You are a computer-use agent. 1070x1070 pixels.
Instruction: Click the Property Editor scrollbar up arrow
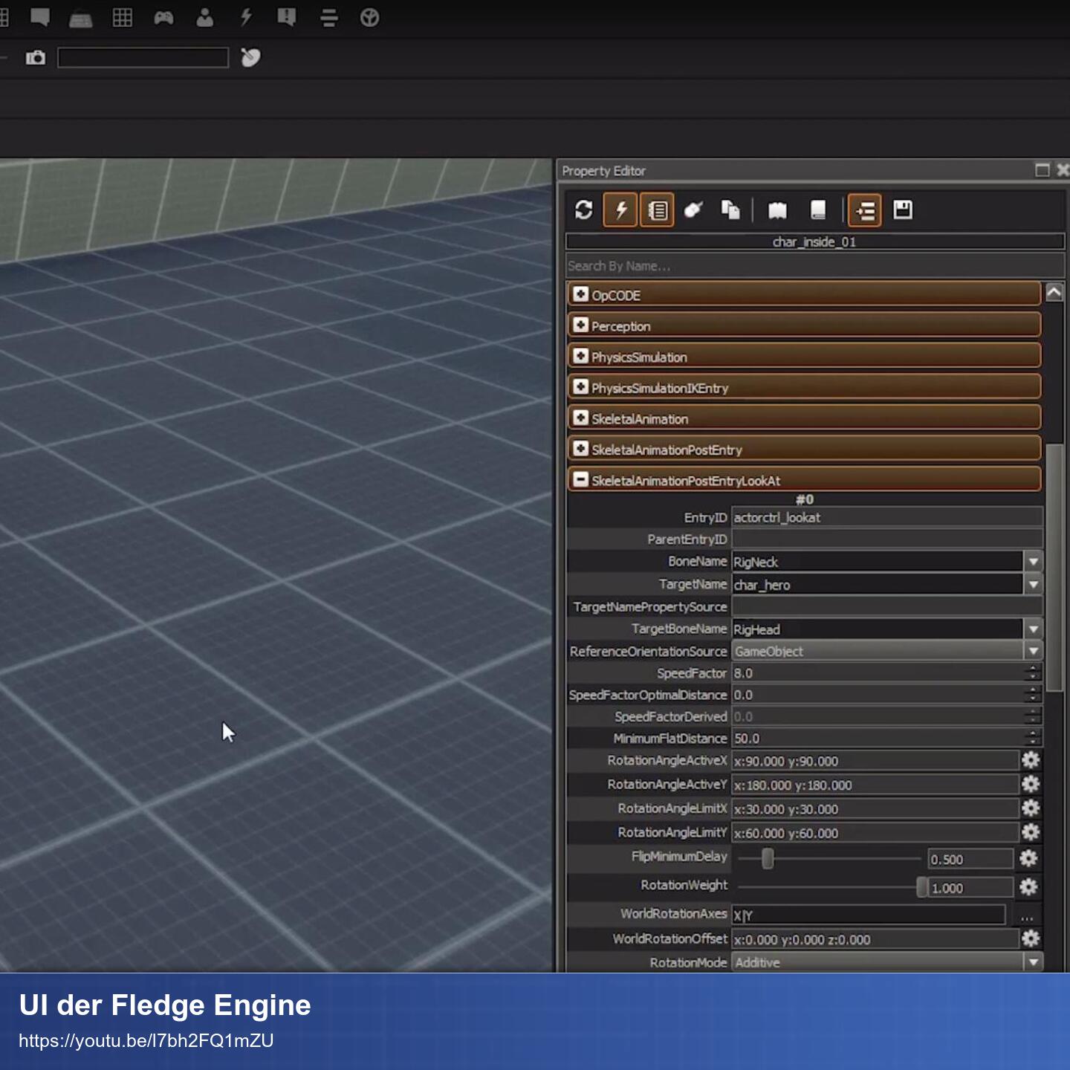(1054, 292)
